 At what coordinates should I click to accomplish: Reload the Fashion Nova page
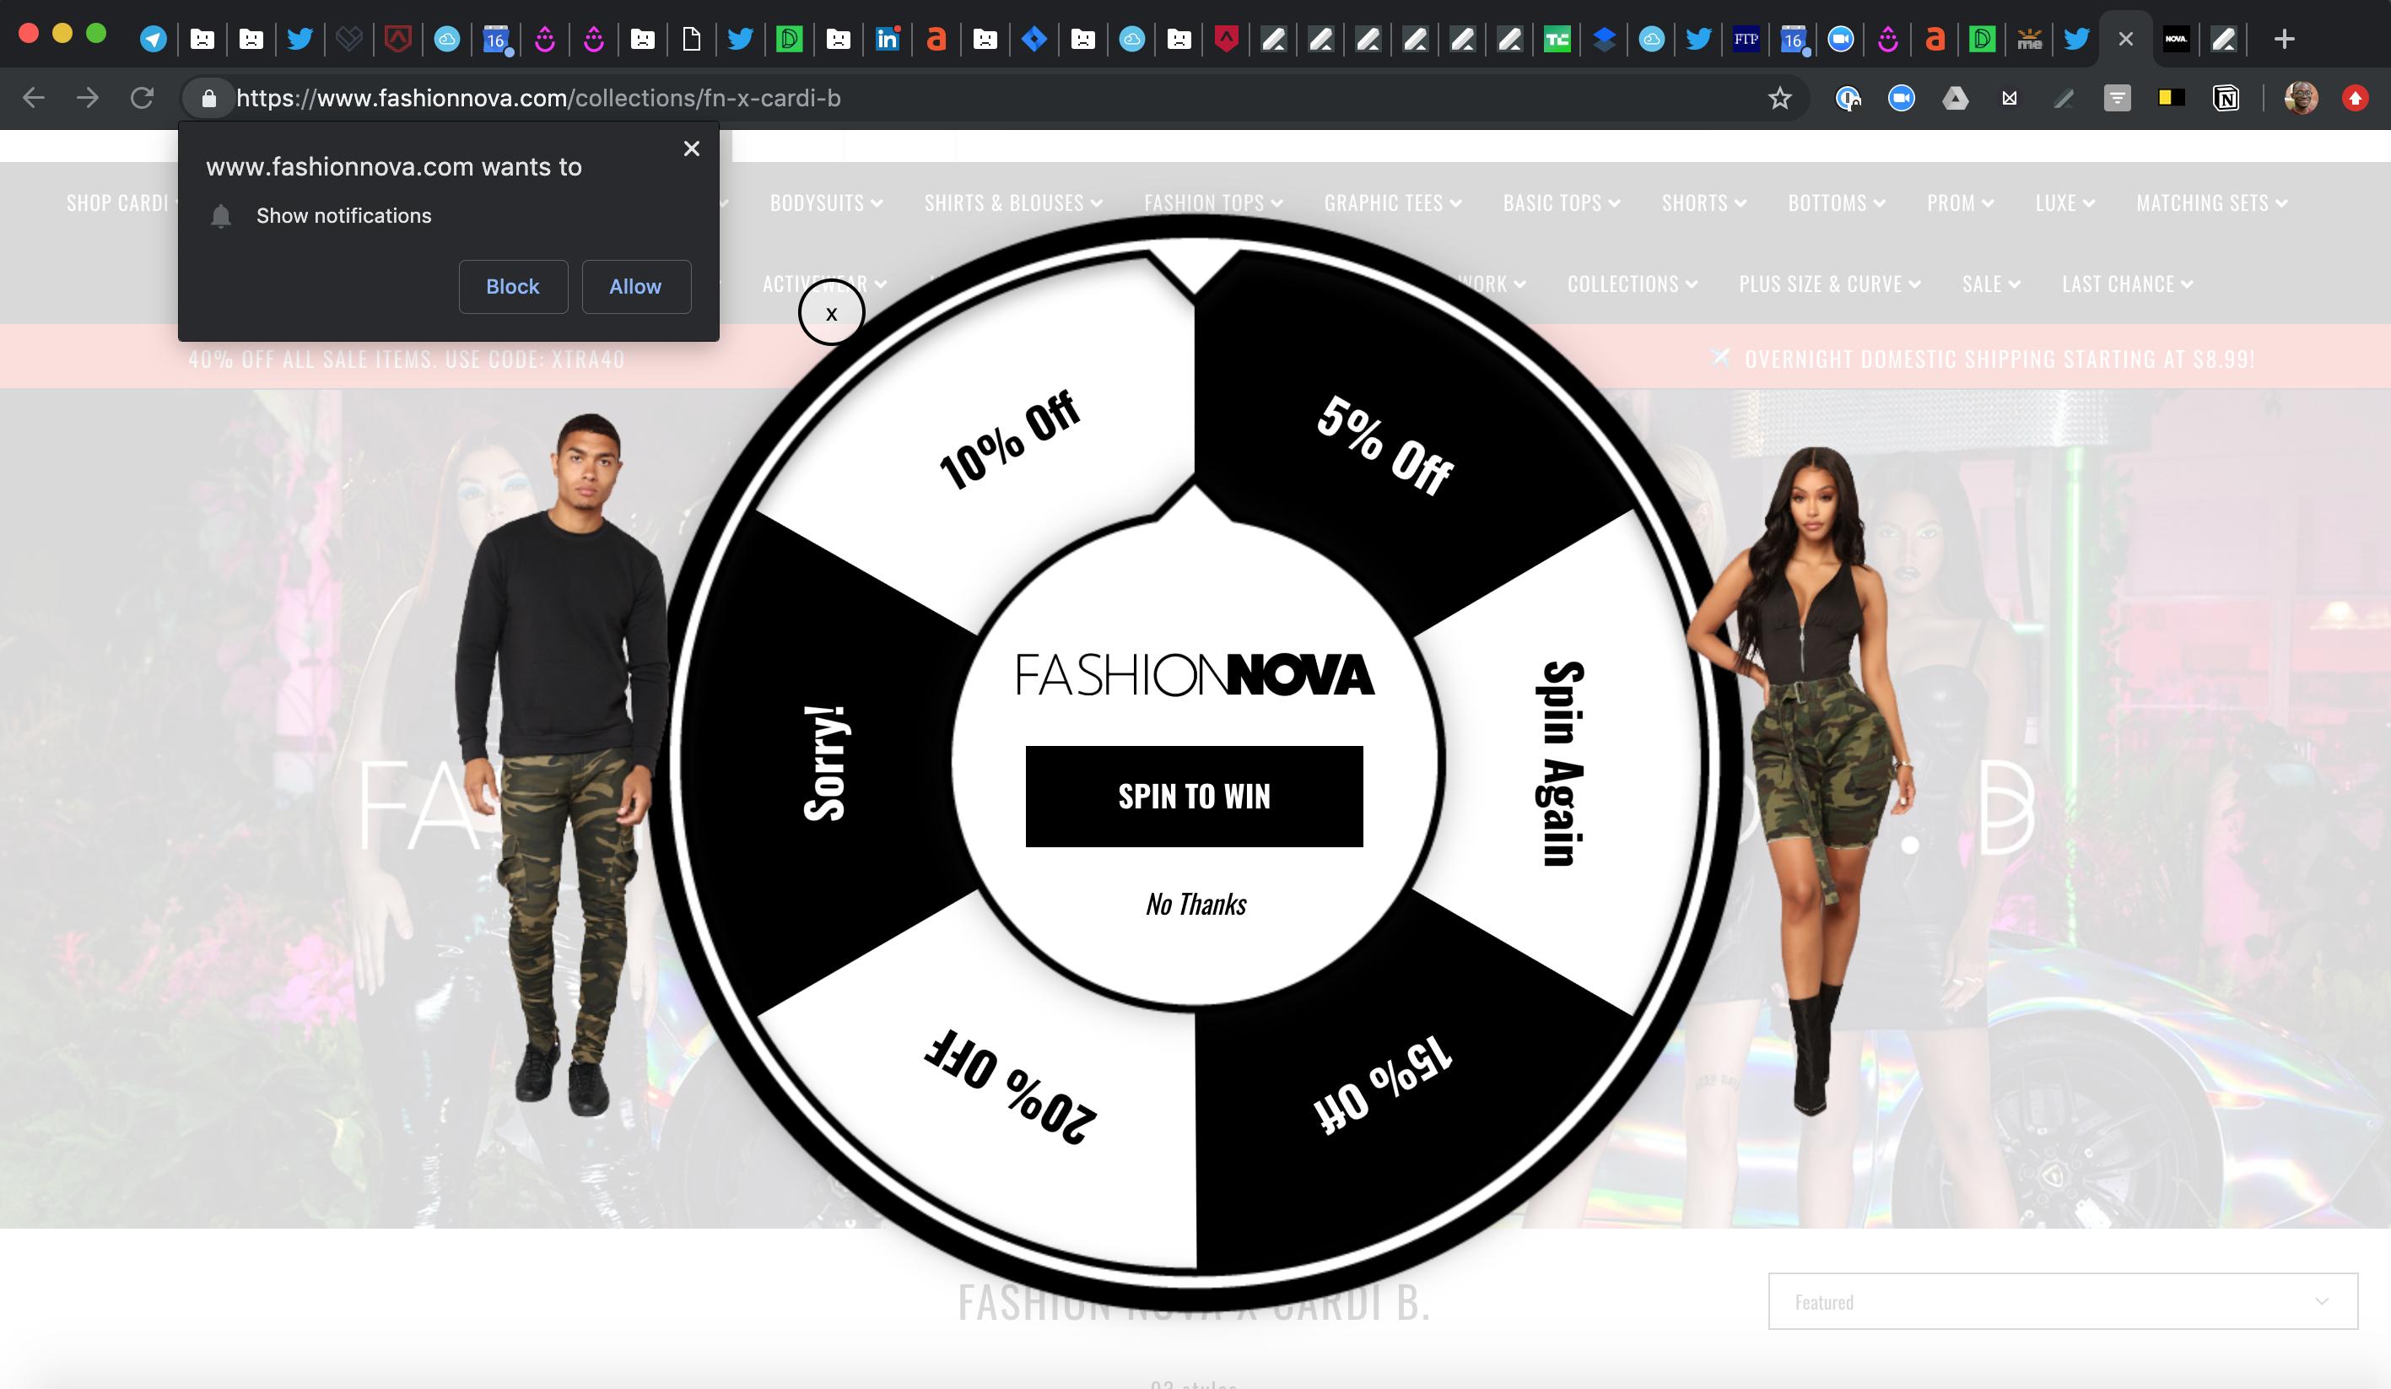tap(143, 98)
